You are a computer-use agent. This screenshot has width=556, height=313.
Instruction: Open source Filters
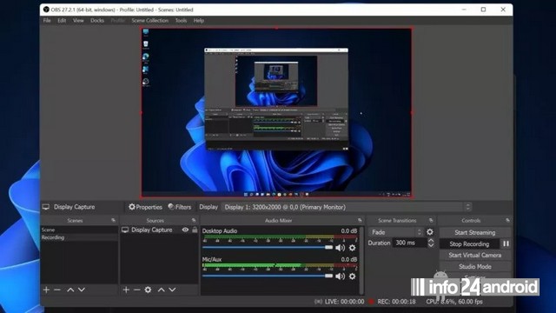click(x=180, y=207)
